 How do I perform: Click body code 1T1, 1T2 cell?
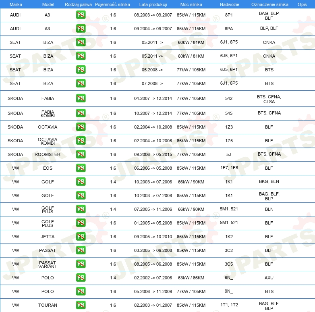tap(229, 305)
